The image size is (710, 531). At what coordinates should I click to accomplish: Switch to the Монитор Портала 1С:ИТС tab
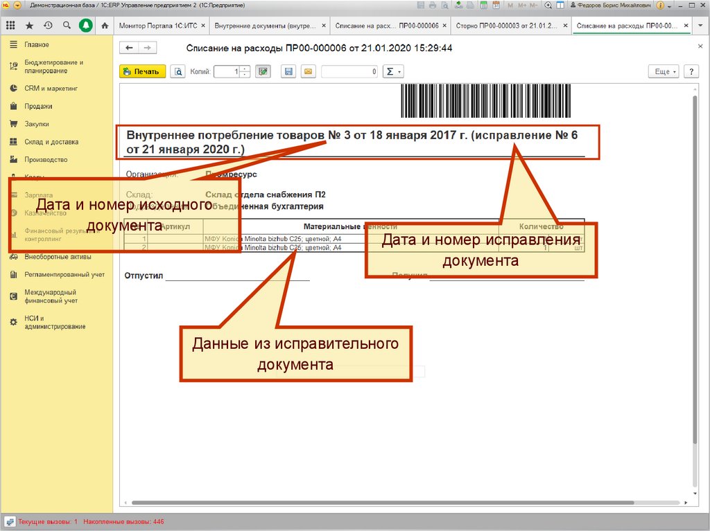click(x=157, y=26)
